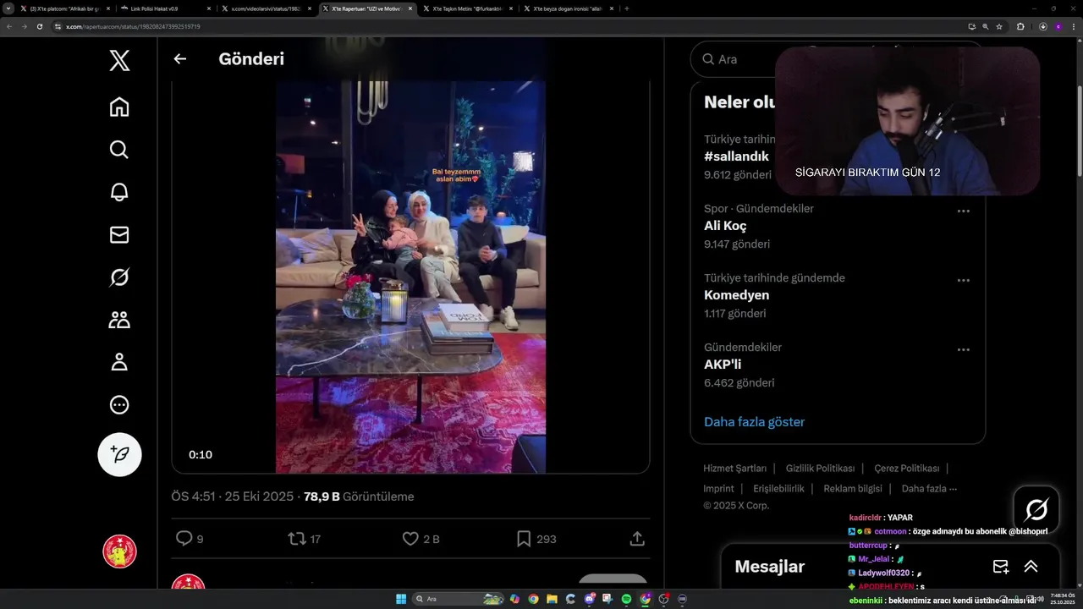Screen dimensions: 1083x609
Task: Switch to X'te Taşkın Metin tab
Action: point(468,8)
